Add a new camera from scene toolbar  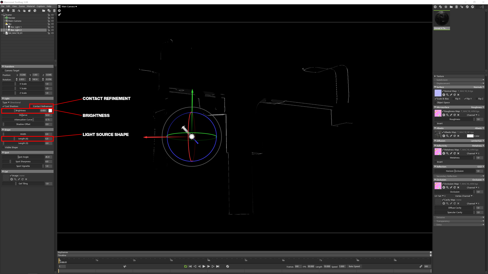[x=13, y=11]
